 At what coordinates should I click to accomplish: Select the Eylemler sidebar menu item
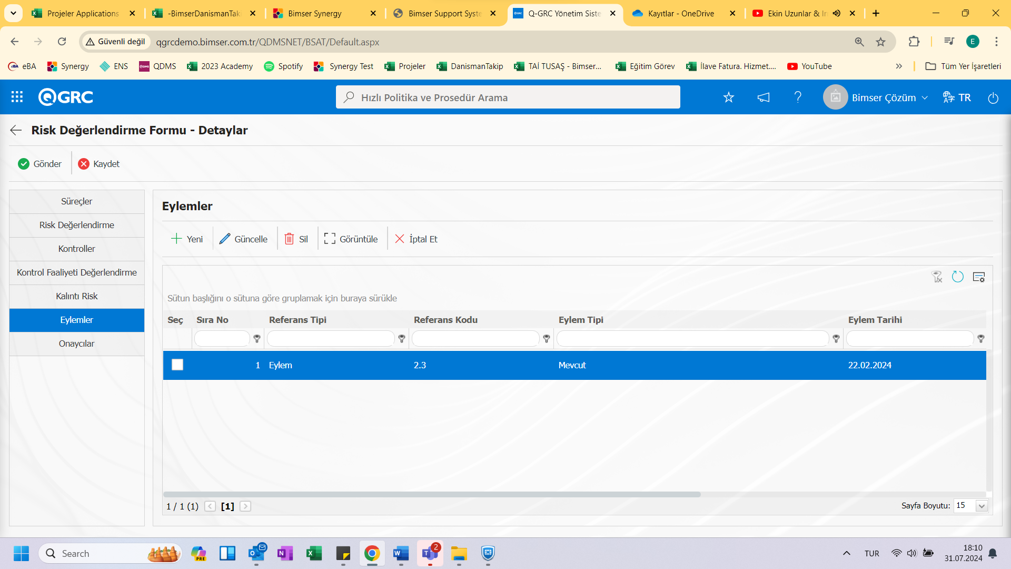pyautogui.click(x=76, y=320)
